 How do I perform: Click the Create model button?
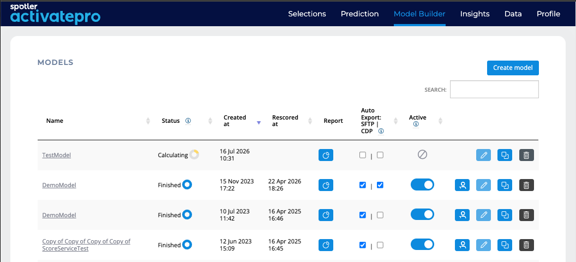[513, 68]
